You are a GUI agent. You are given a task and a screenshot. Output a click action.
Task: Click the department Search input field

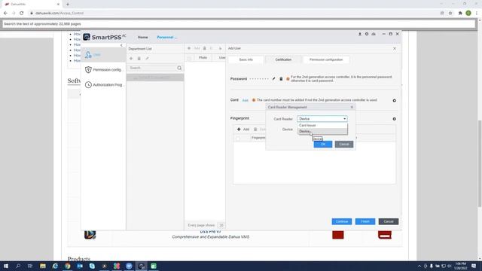152,68
